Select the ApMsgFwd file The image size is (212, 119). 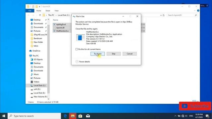point(61,24)
